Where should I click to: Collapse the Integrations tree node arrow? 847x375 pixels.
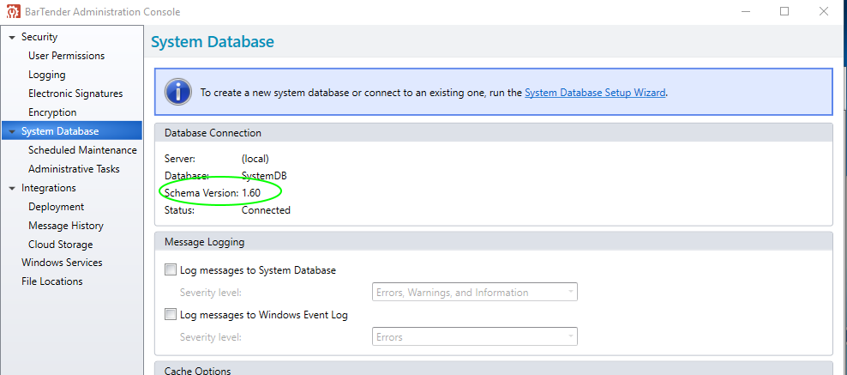click(12, 188)
